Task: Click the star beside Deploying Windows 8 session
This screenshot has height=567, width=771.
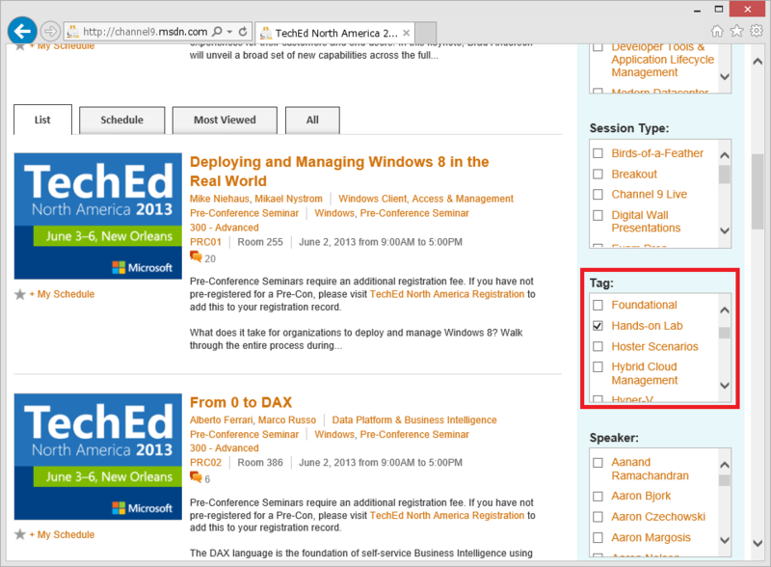Action: [x=19, y=294]
